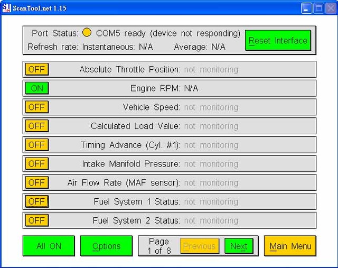Click the Engine RPM N/A value
This screenshot has height=268, width=338.
(x=191, y=88)
